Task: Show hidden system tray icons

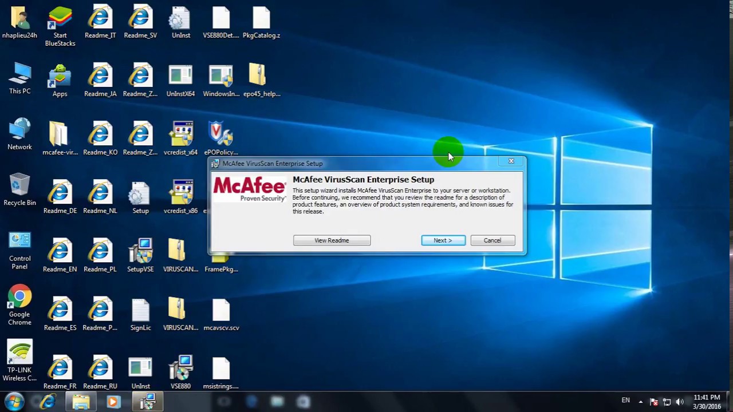Action: coord(641,402)
